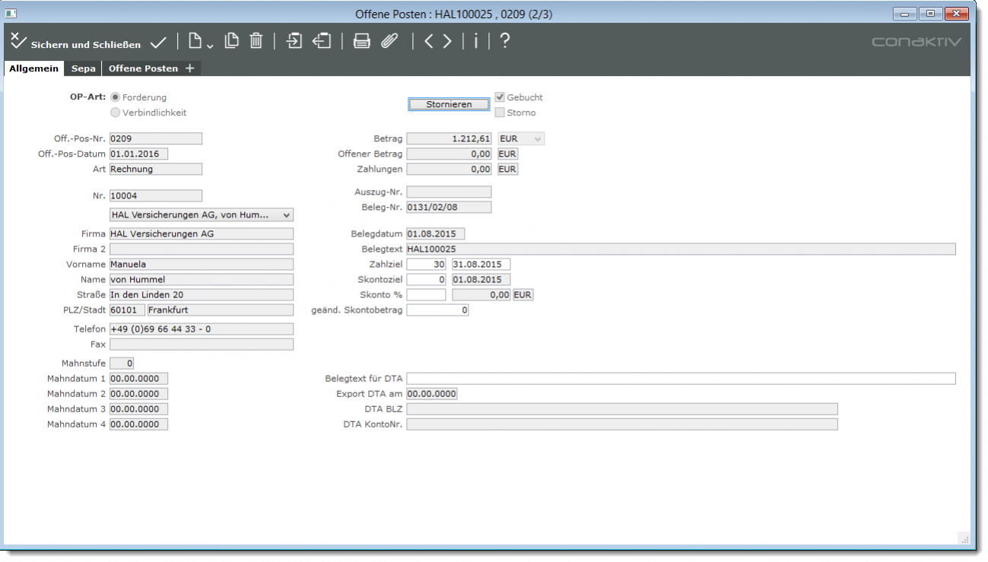Click the empty Fax field

click(x=202, y=345)
